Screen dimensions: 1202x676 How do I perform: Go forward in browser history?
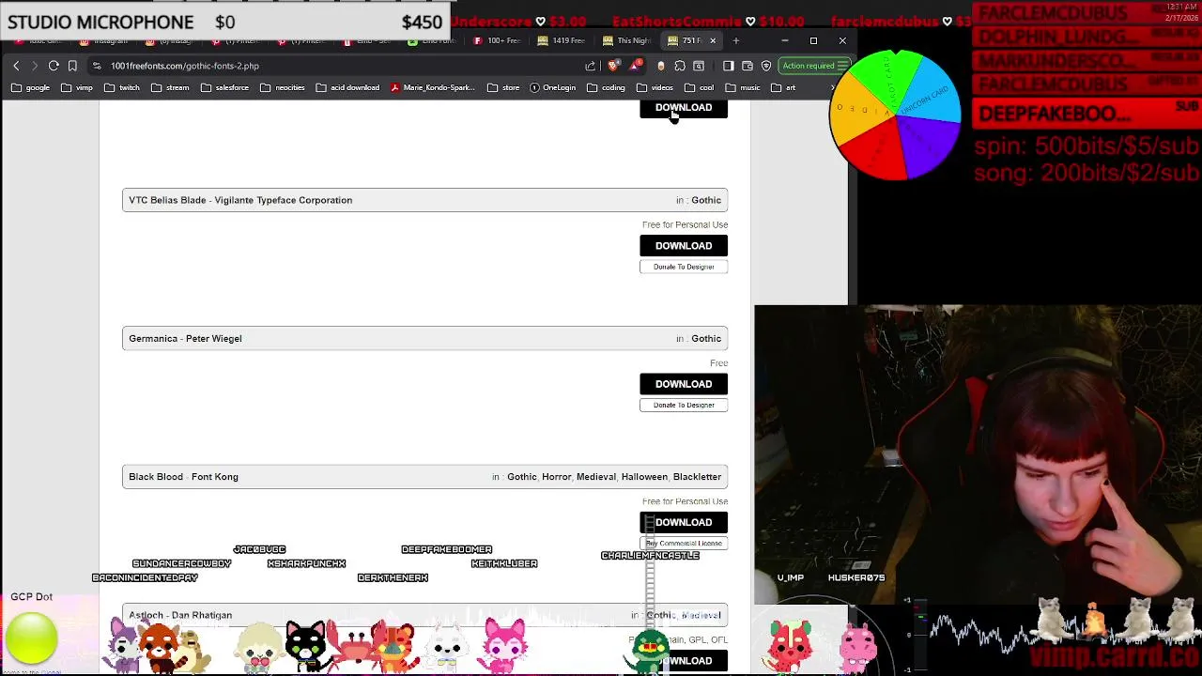[35, 66]
